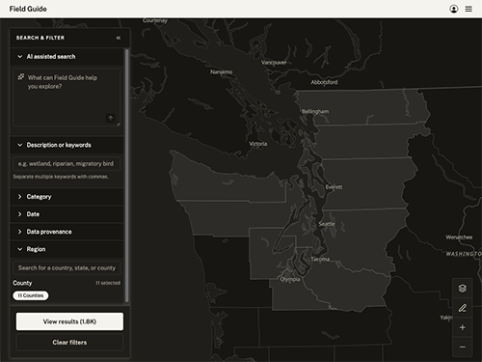Open the hamburger menu

469,9
